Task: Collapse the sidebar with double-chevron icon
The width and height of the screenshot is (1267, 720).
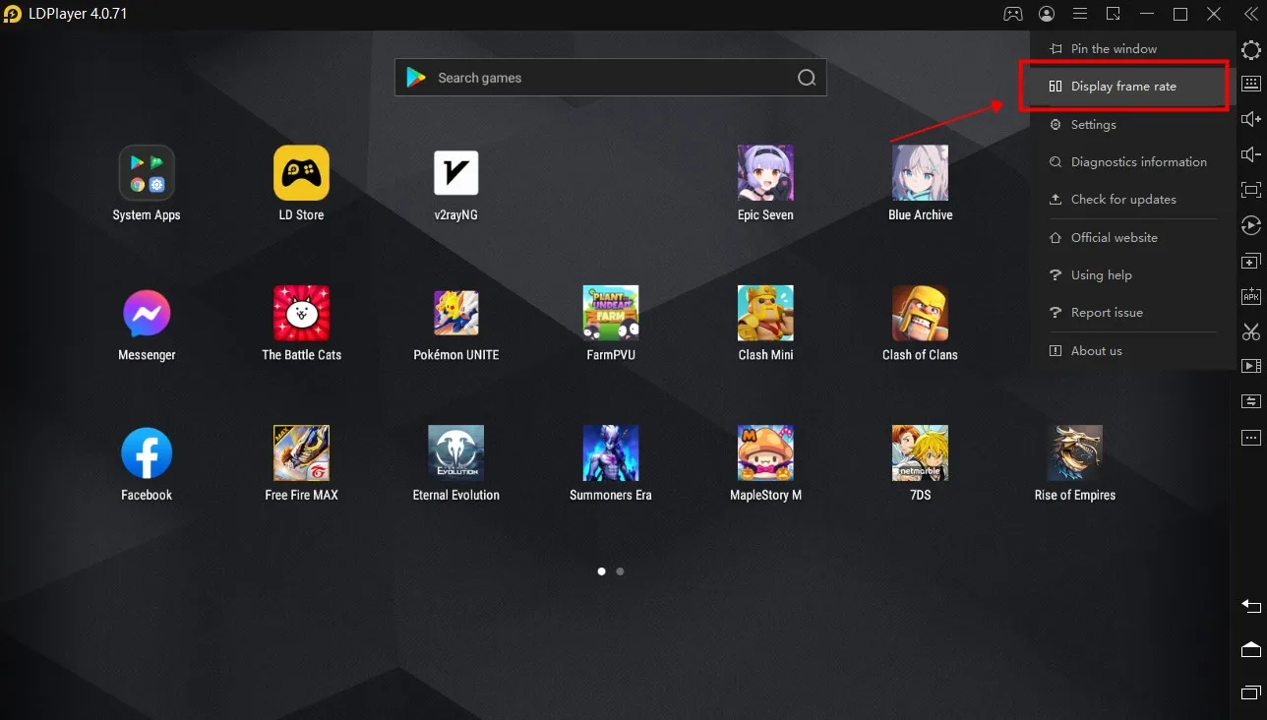Action: coord(1251,14)
